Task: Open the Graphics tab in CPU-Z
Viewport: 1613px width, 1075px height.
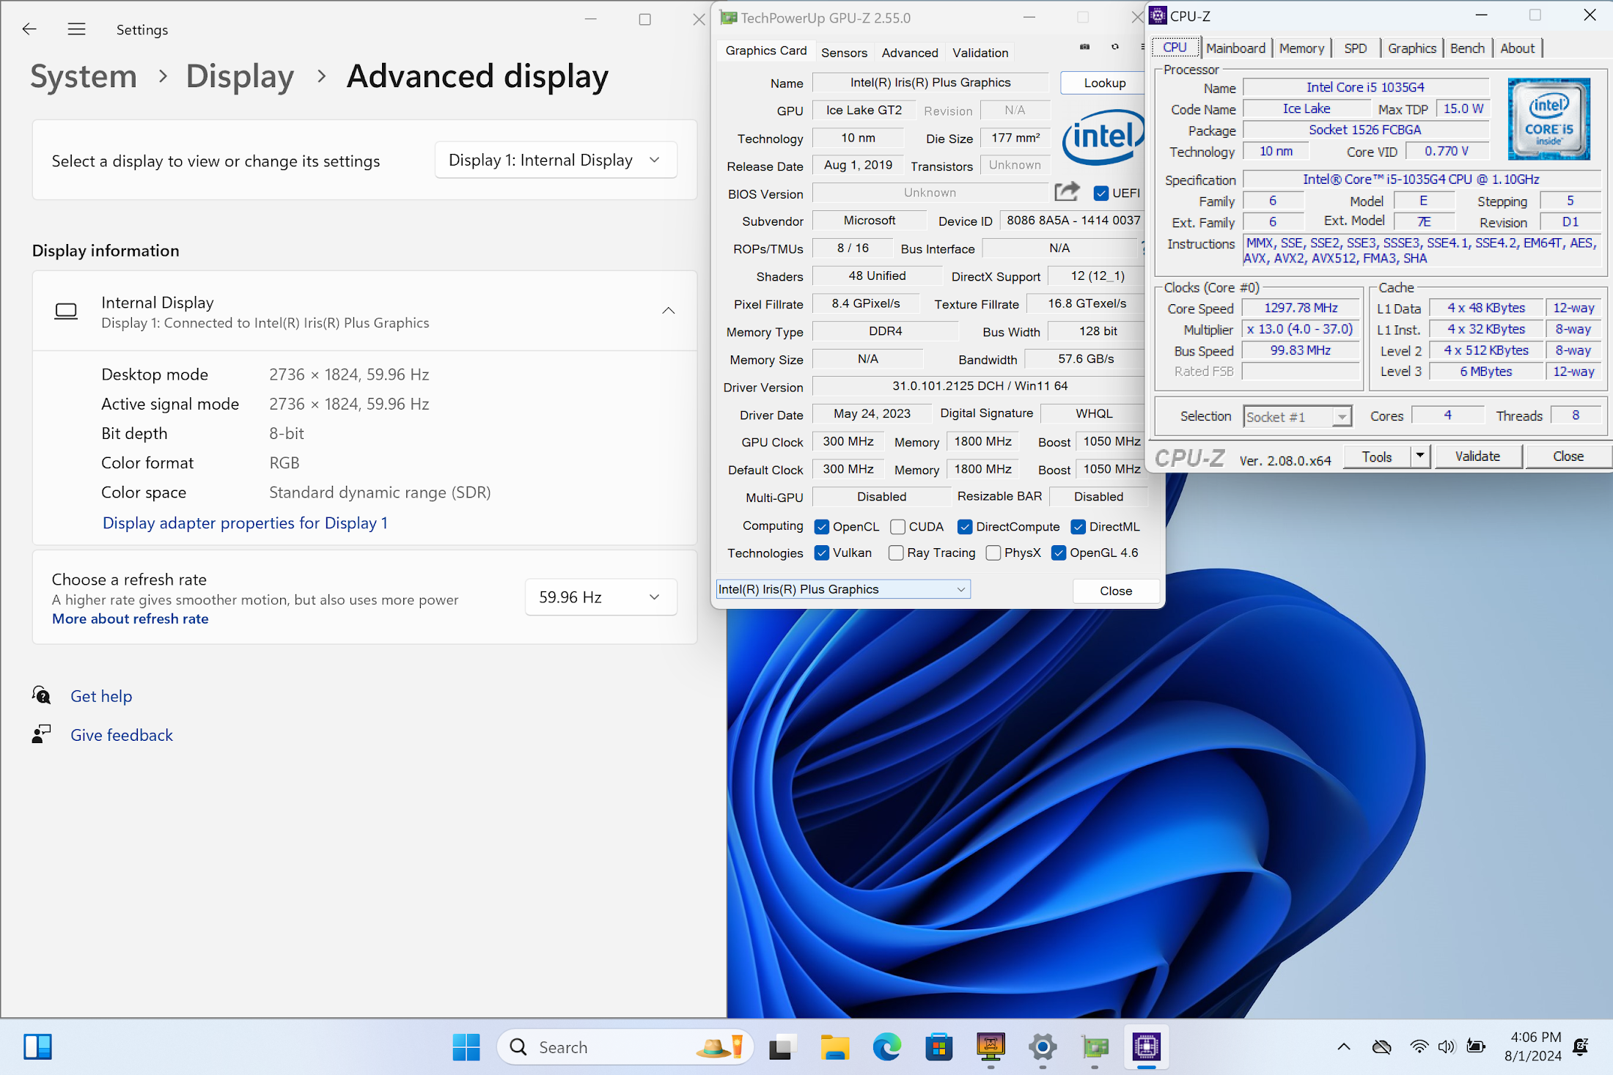Action: (x=1411, y=48)
